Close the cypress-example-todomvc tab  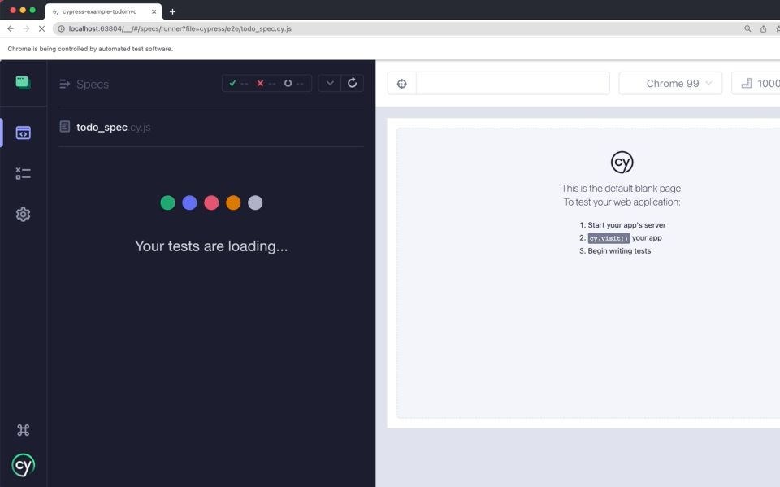coord(154,11)
